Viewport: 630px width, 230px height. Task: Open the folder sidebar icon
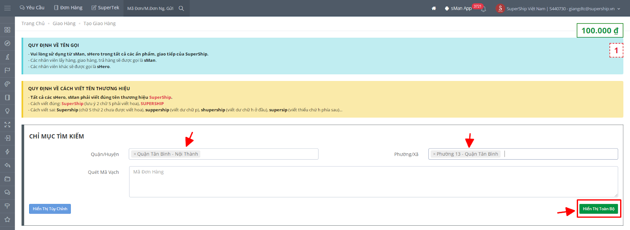pyautogui.click(x=7, y=179)
